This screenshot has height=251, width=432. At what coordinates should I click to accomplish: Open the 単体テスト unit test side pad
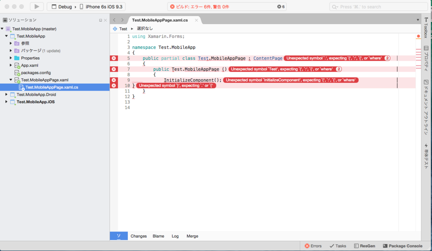tap(426, 156)
